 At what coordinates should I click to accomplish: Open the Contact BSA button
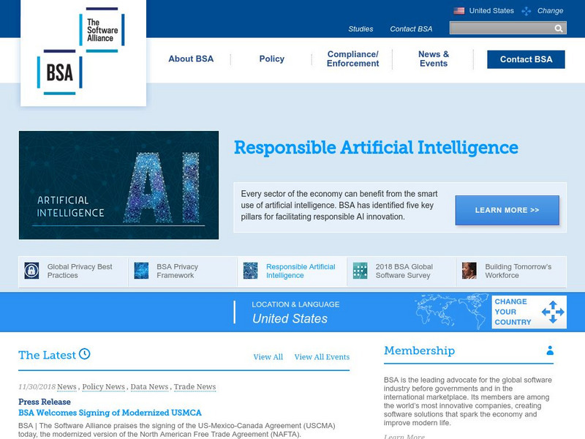pos(525,59)
